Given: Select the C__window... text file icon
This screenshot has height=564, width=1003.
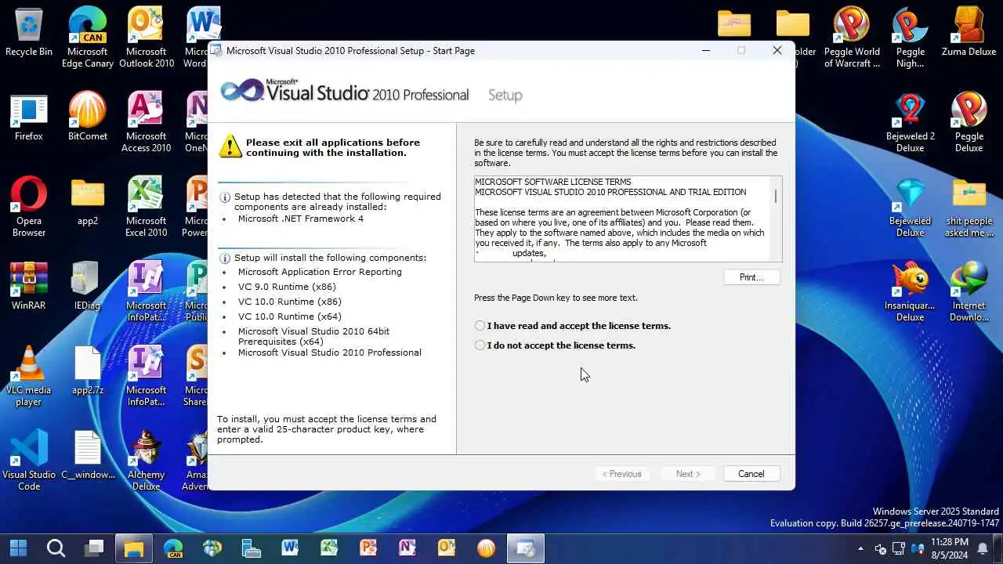Looking at the screenshot, I should point(87,456).
